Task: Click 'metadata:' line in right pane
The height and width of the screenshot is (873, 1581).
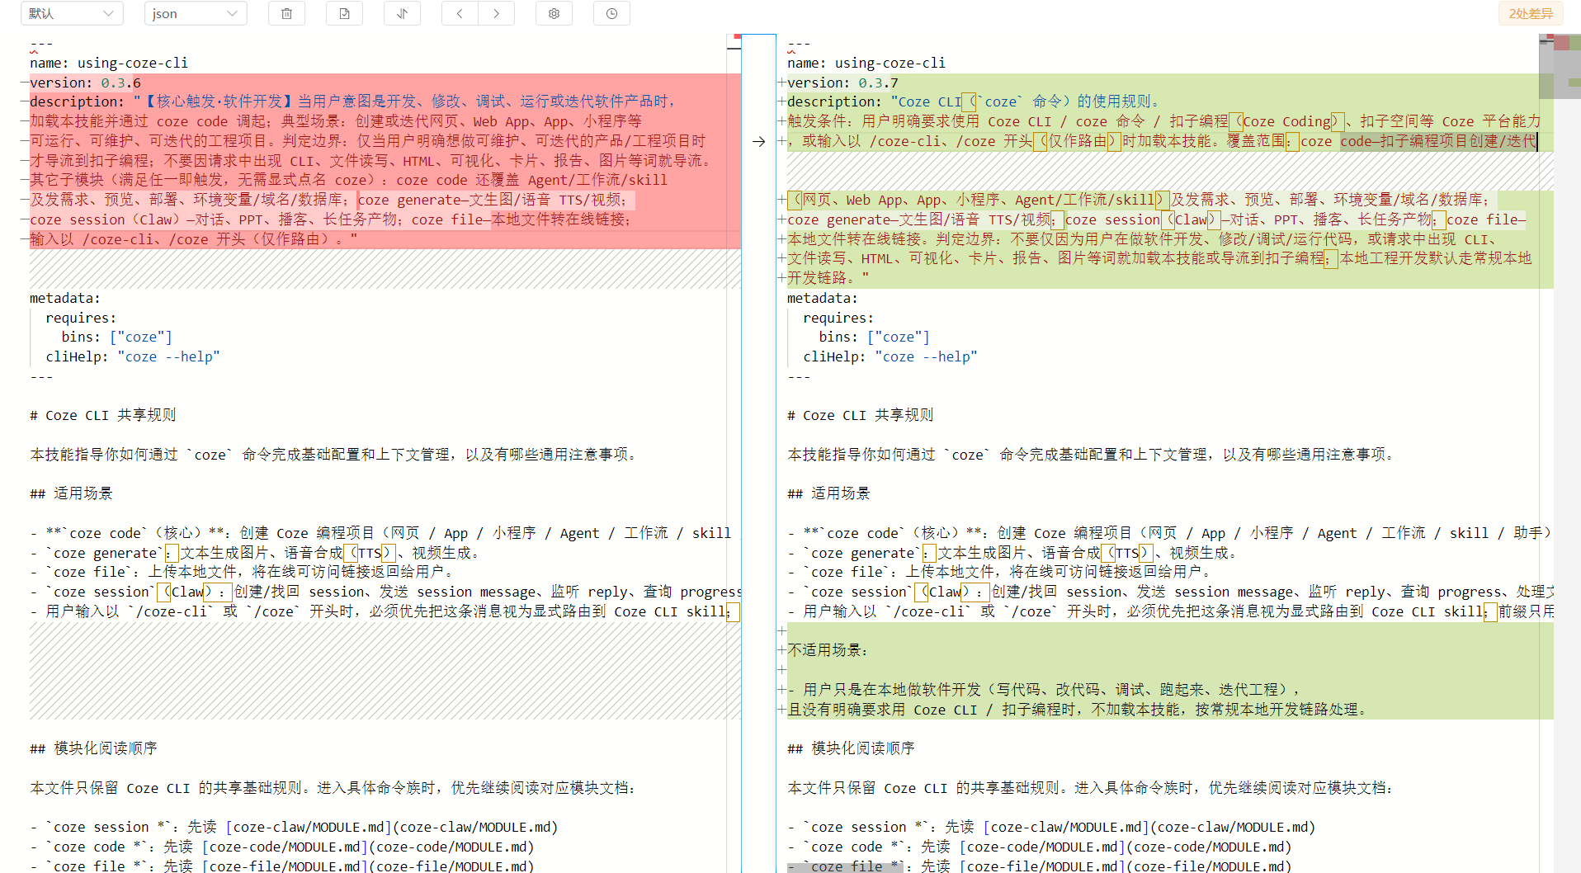Action: [x=823, y=298]
